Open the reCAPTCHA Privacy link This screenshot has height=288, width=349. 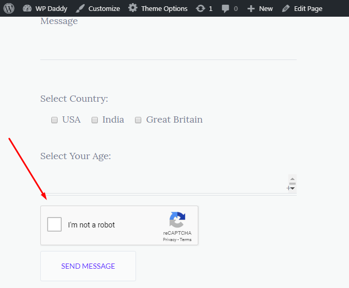pos(170,239)
